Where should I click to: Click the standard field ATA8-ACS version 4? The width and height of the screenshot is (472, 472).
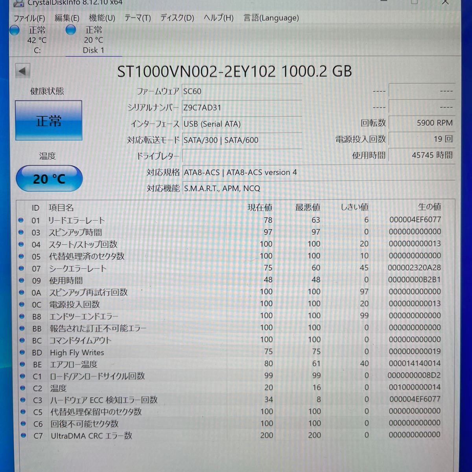(319, 172)
